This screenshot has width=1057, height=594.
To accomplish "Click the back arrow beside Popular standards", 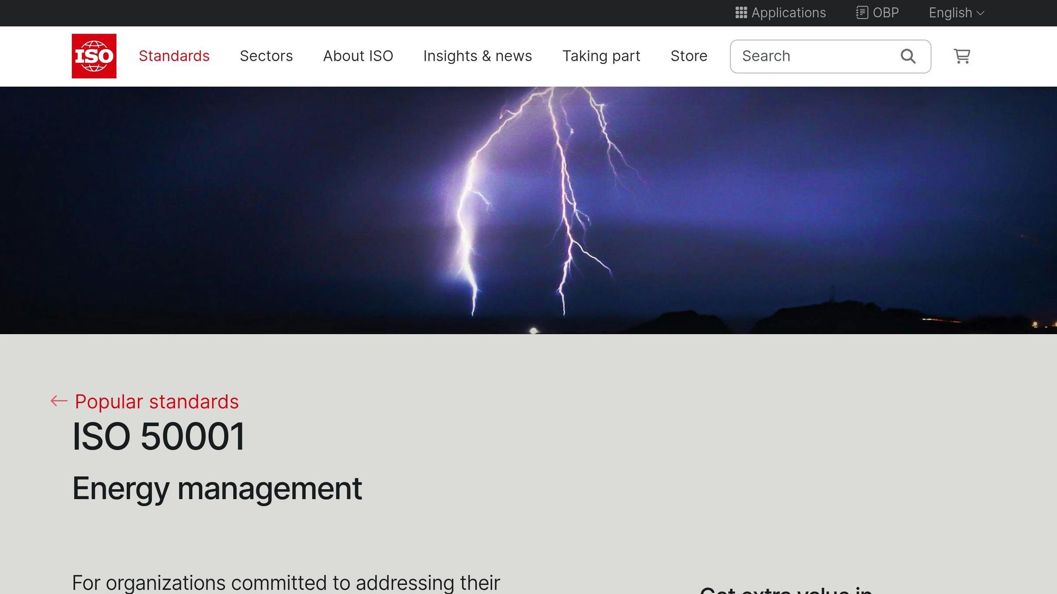I will click(58, 401).
